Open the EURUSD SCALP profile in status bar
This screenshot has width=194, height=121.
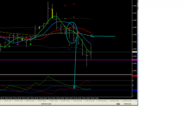tap(46, 104)
